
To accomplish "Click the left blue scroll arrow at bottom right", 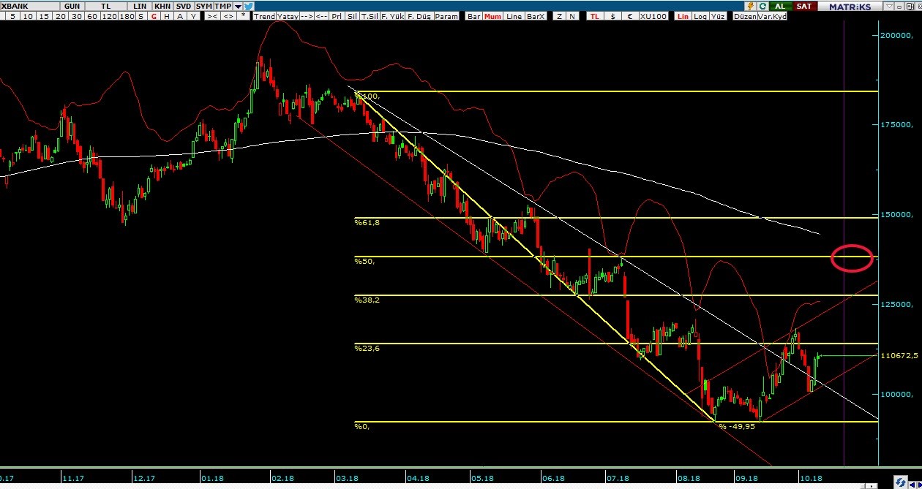I will [x=912, y=485].
